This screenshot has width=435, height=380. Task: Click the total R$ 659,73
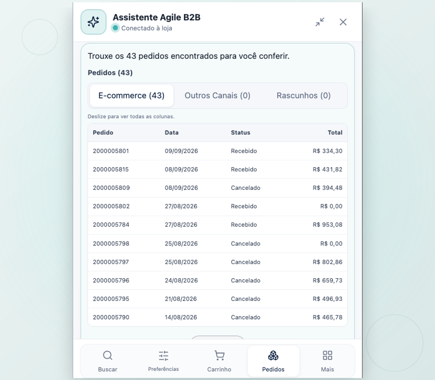point(327,281)
